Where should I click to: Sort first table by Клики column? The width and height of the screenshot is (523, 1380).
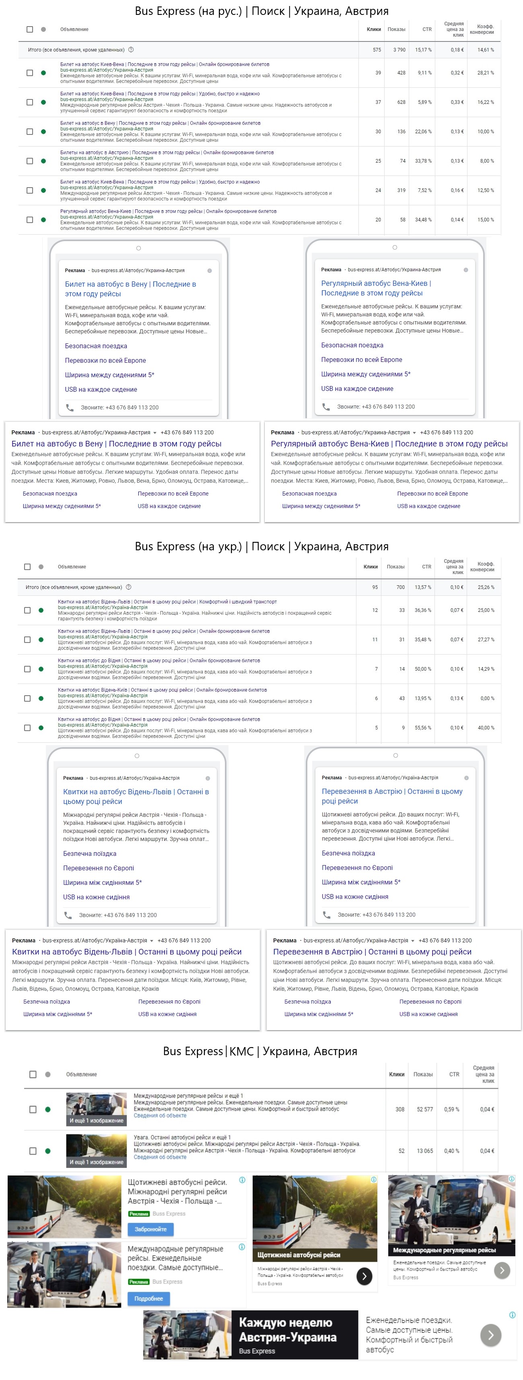374,29
